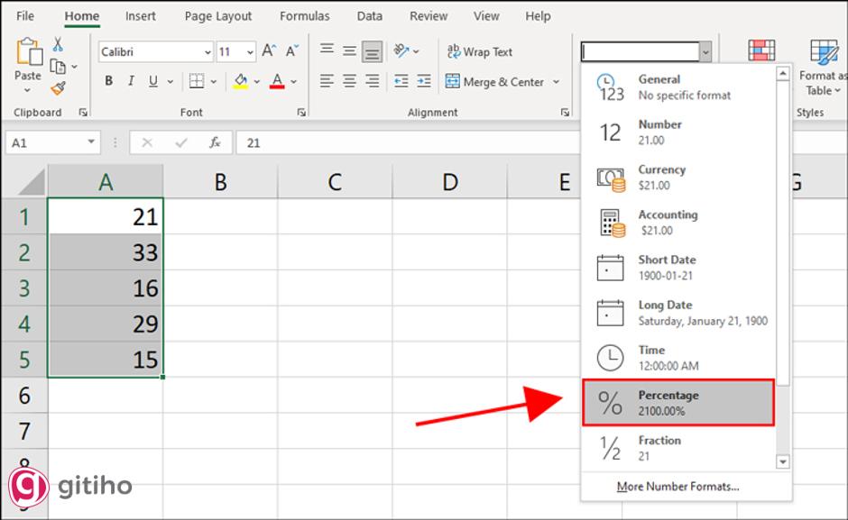Open the Font size 11 dropdown
Image resolution: width=848 pixels, height=520 pixels.
click(250, 52)
